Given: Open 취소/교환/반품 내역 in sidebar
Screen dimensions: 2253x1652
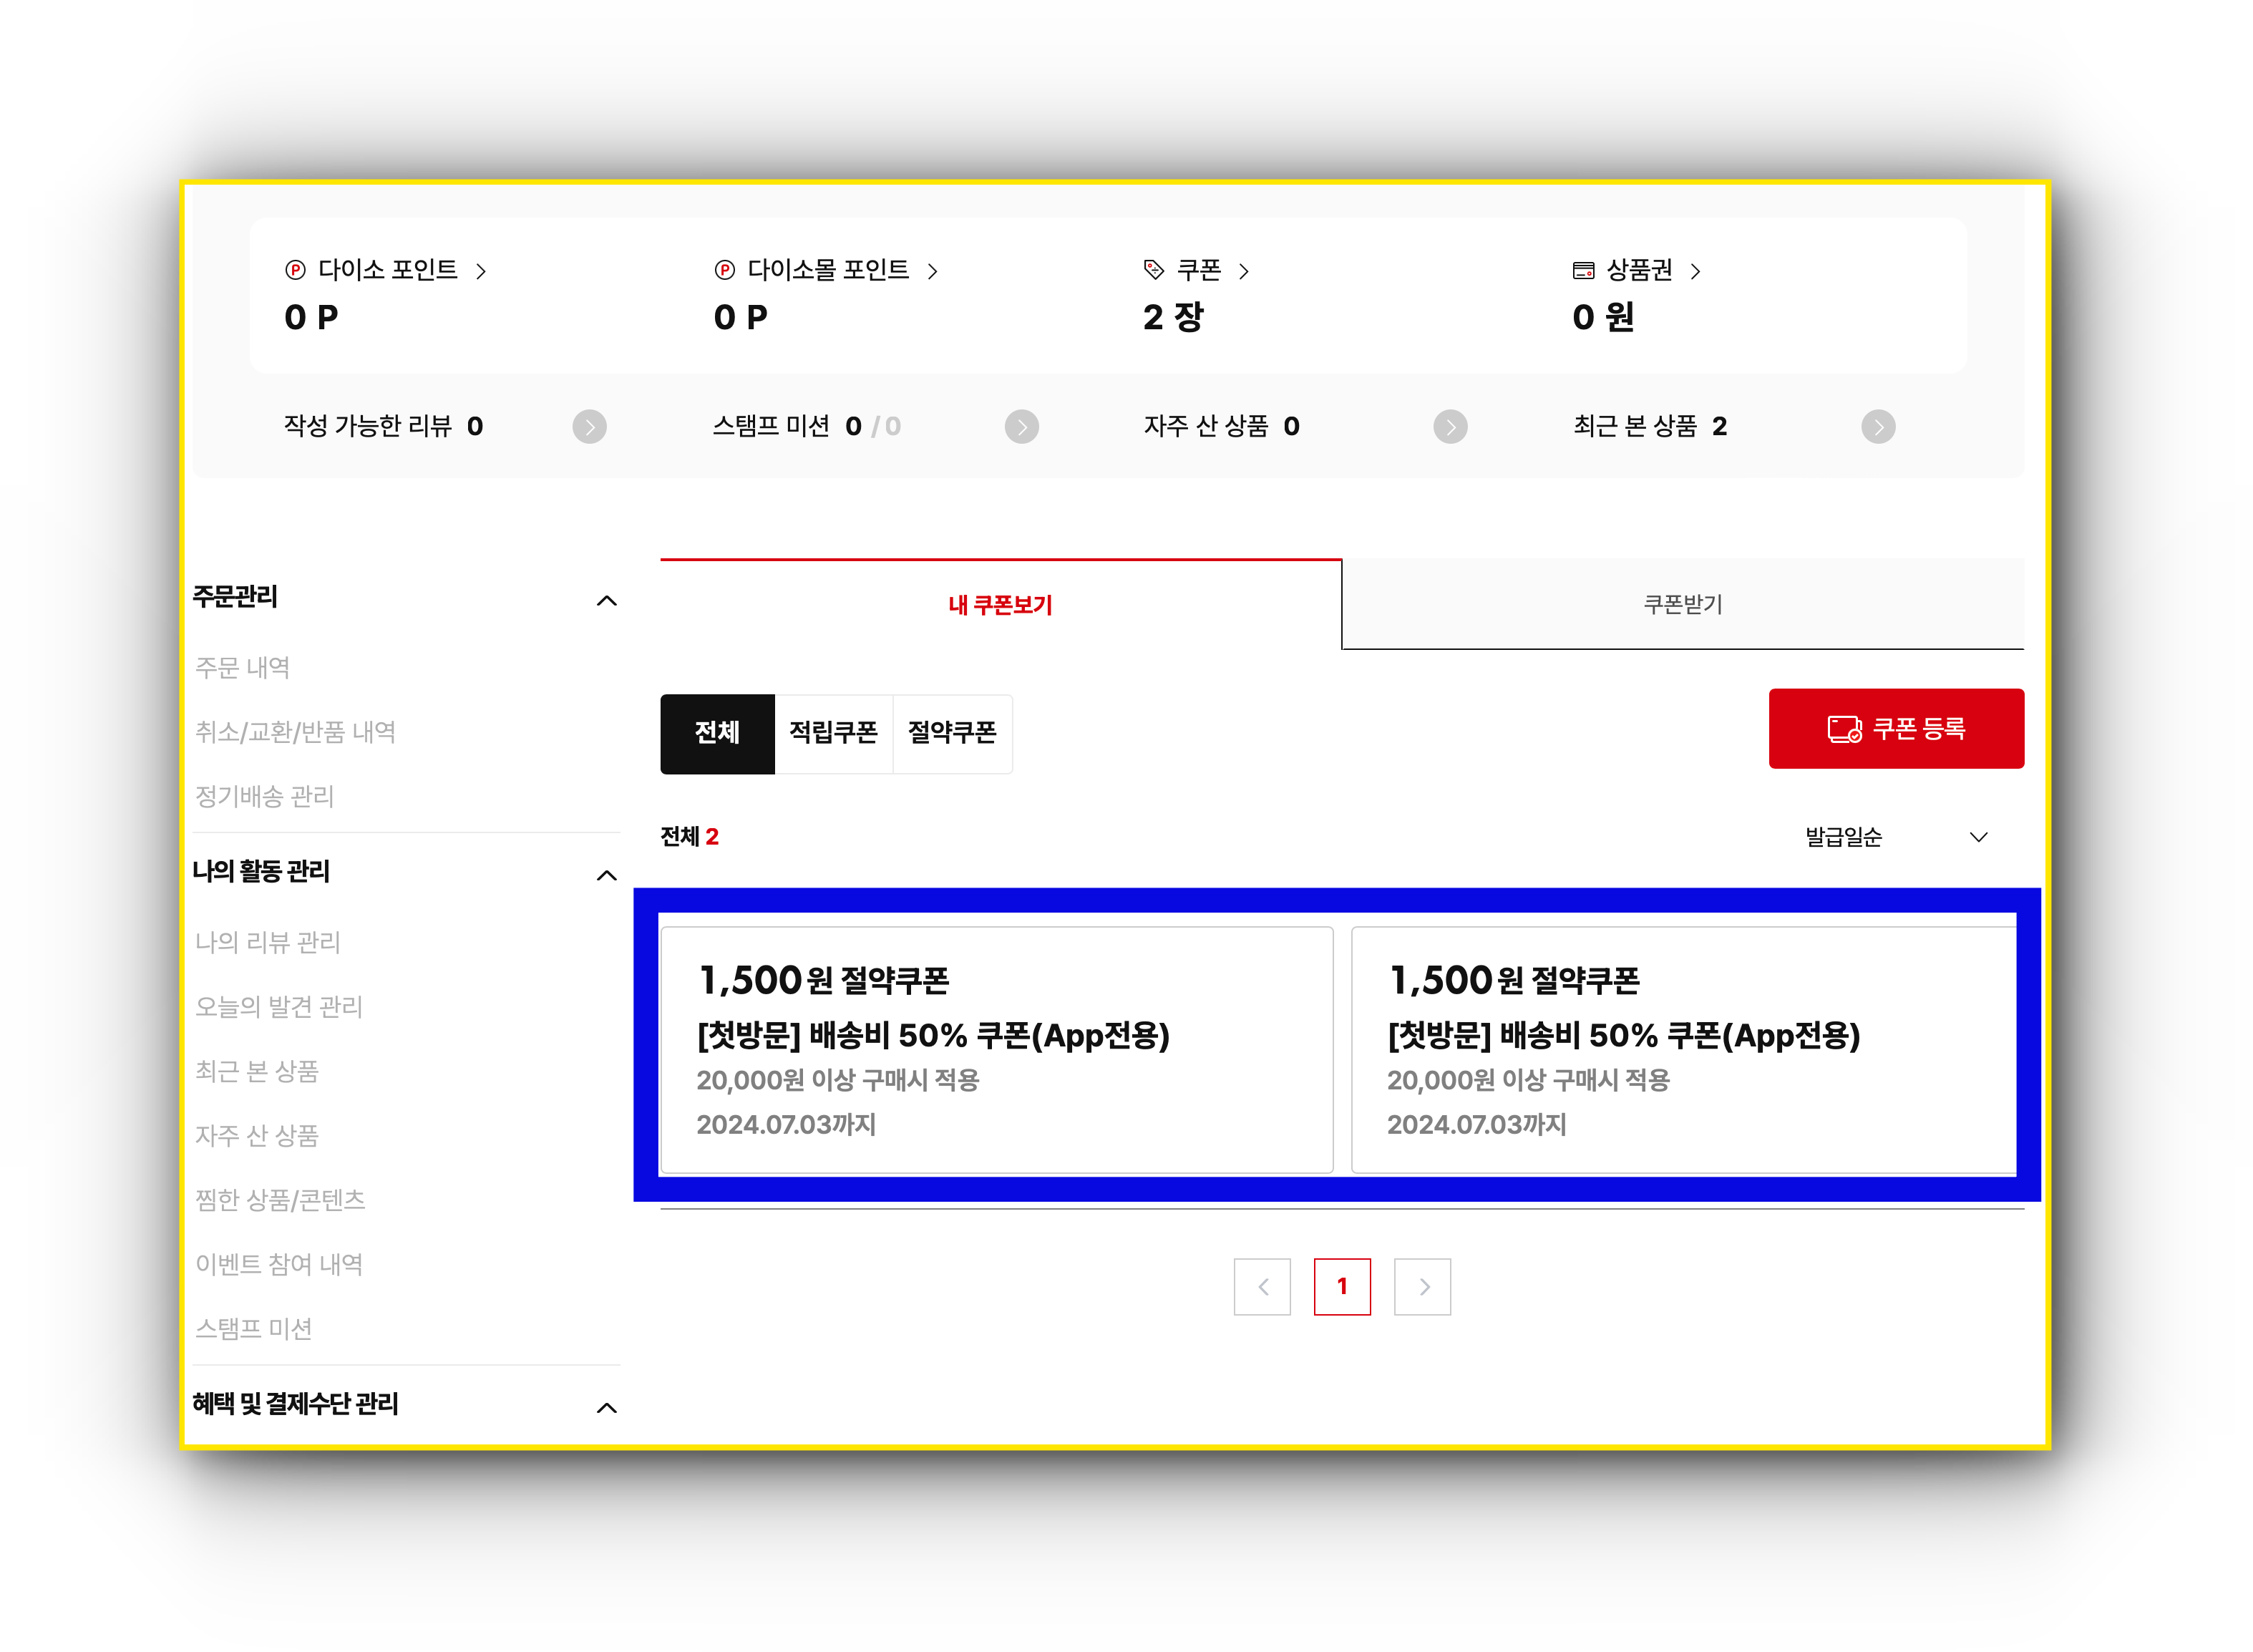Looking at the screenshot, I should pos(295,732).
